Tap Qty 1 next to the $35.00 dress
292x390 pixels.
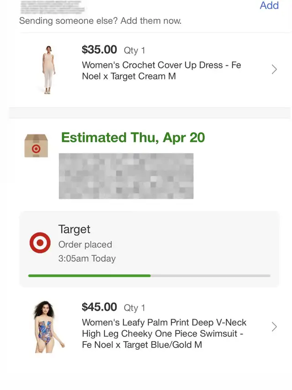click(x=135, y=51)
